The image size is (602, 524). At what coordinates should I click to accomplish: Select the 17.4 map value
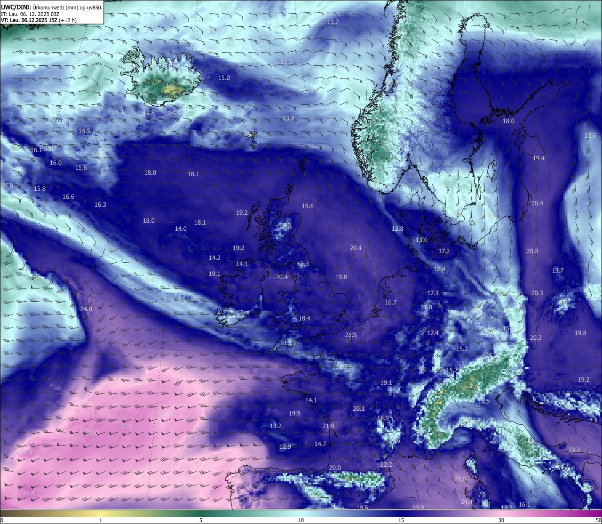(433, 333)
